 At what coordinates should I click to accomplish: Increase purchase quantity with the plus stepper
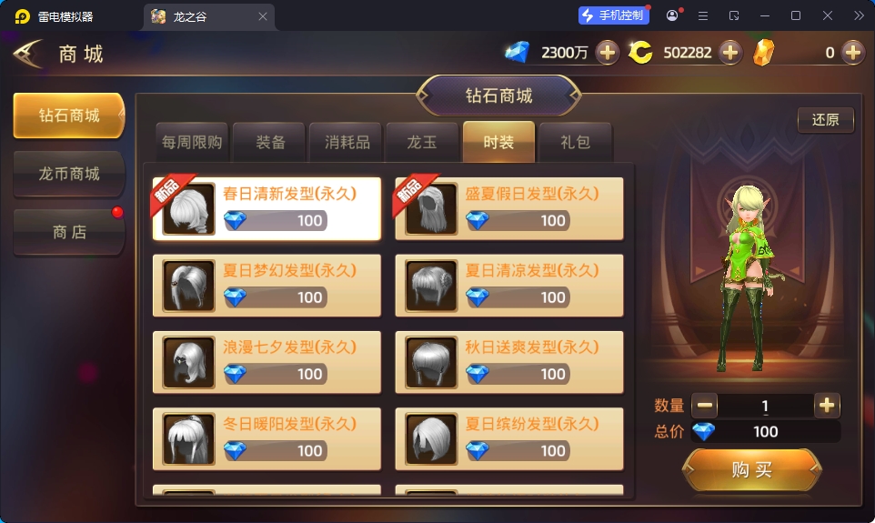pos(827,406)
